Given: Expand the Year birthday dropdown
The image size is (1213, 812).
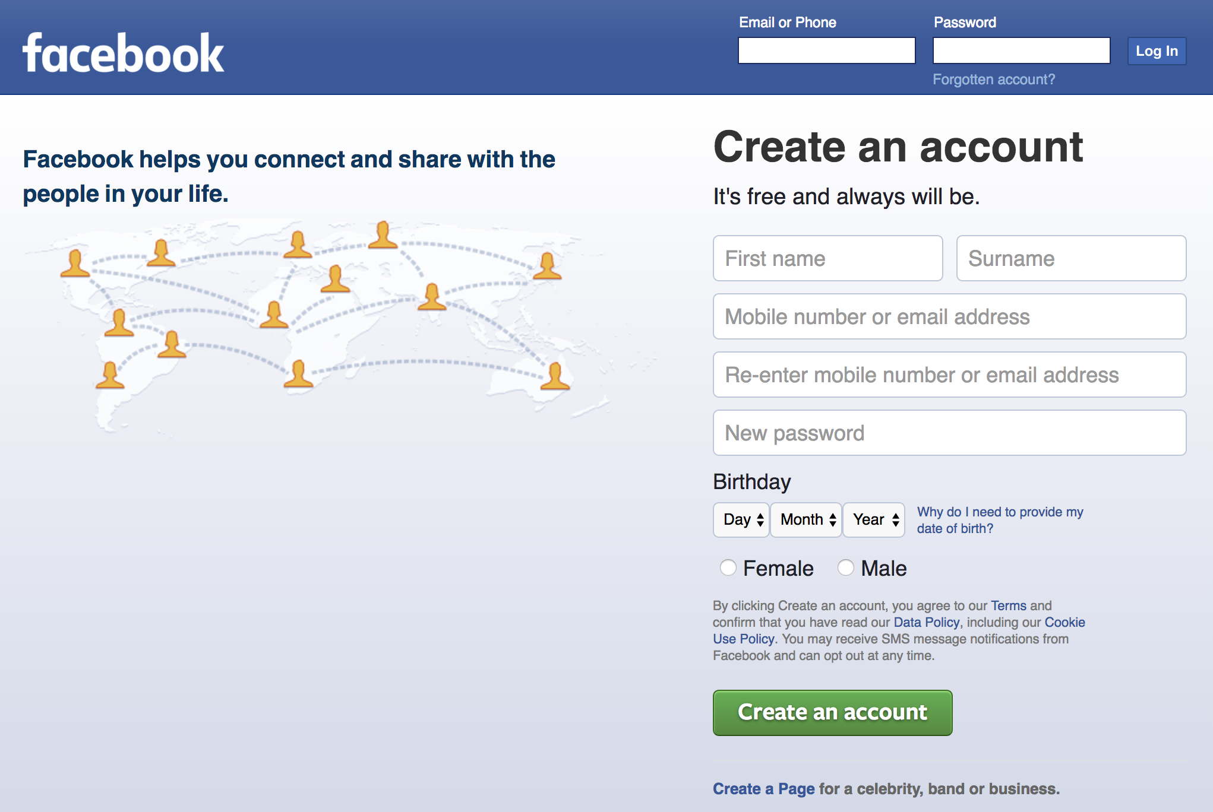Looking at the screenshot, I should (x=872, y=518).
